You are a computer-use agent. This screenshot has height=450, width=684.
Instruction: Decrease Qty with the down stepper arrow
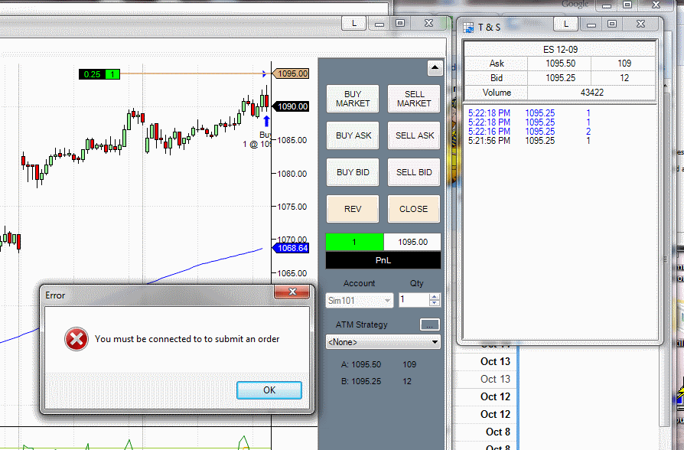tap(435, 303)
